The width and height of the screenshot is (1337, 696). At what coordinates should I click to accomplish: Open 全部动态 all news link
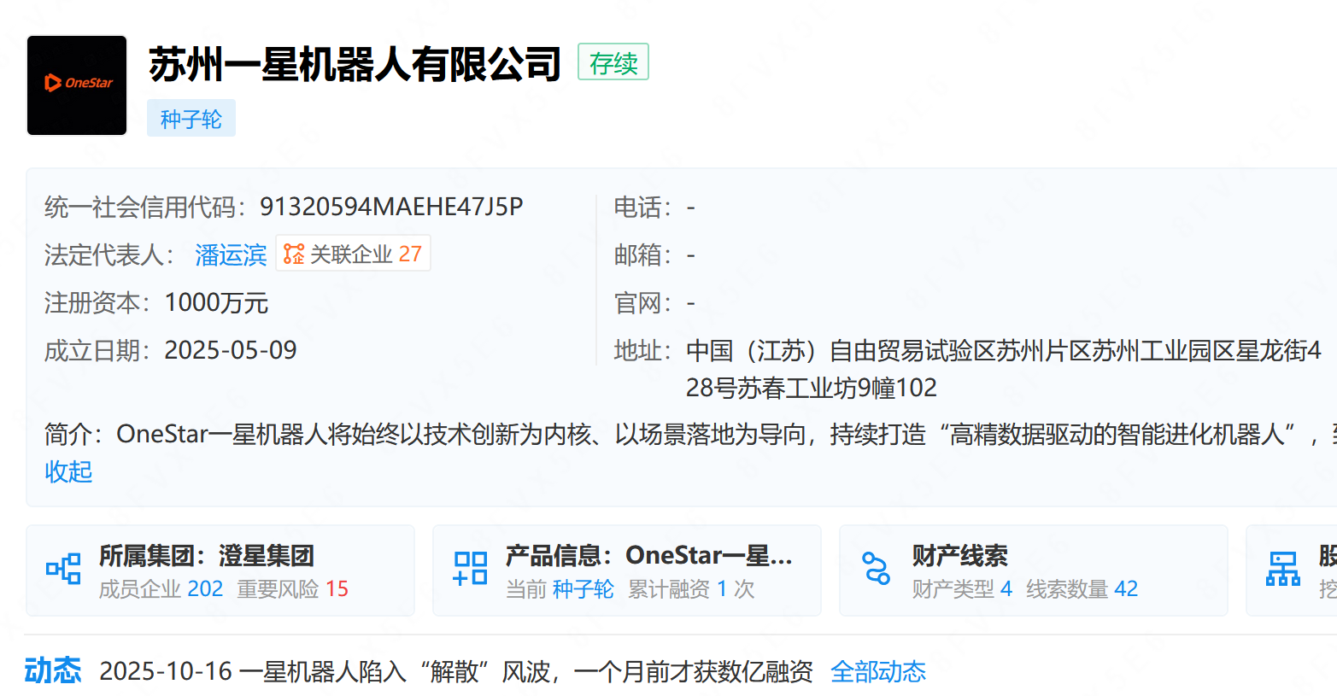point(878,672)
